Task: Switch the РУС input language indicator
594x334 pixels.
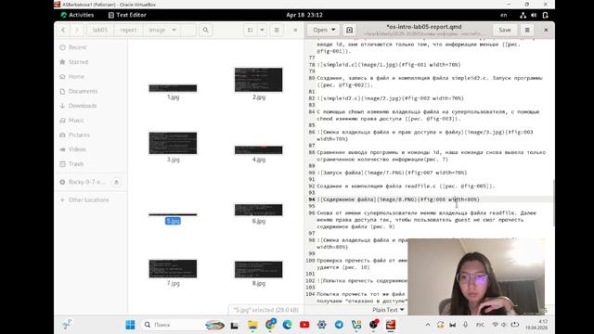Action: tap(480, 325)
